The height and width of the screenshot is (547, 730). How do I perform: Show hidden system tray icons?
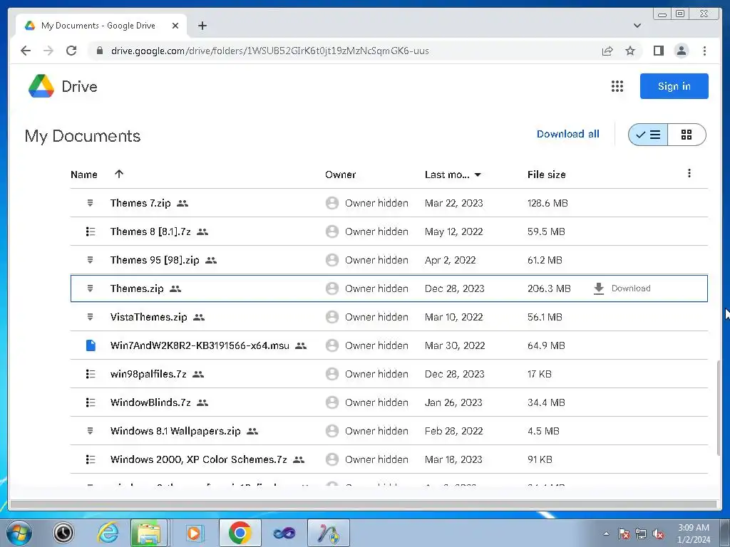606,533
